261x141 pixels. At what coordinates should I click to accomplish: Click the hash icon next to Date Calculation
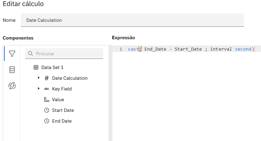[46, 78]
